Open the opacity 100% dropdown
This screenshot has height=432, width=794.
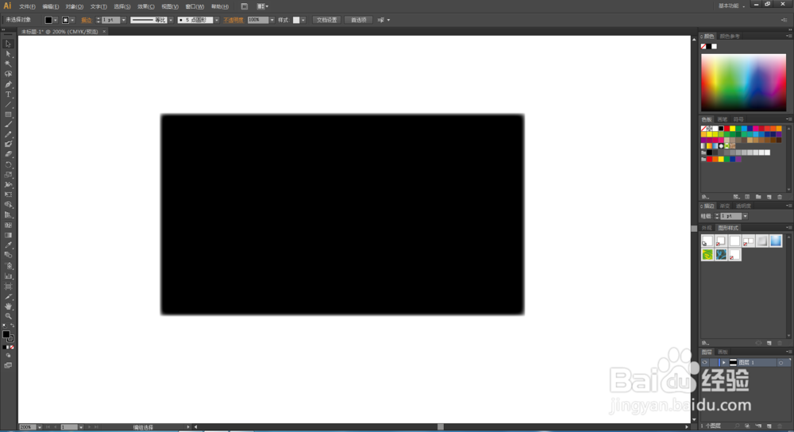[272, 21]
